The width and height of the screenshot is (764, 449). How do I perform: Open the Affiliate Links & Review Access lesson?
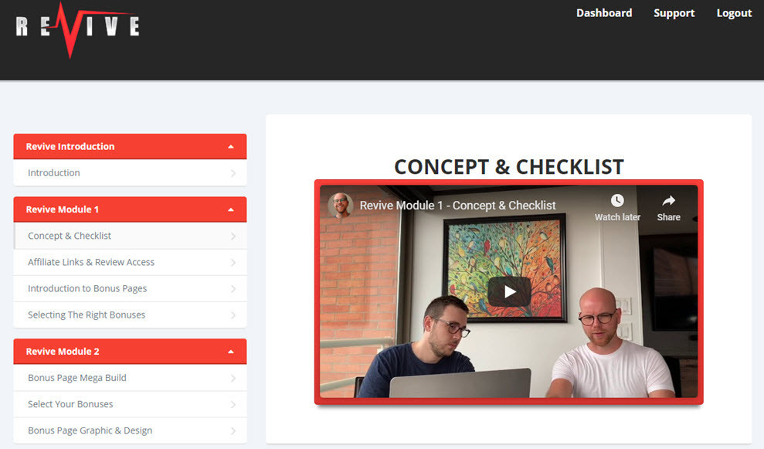(130, 262)
